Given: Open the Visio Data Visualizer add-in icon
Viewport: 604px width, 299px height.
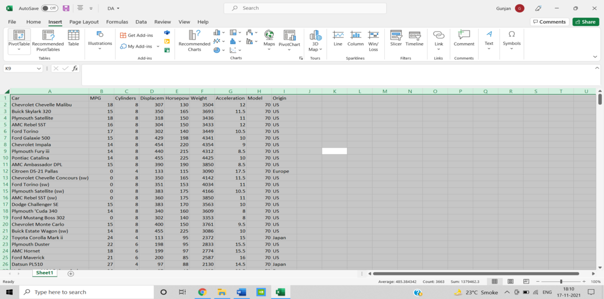Looking at the screenshot, I should 167,33.
